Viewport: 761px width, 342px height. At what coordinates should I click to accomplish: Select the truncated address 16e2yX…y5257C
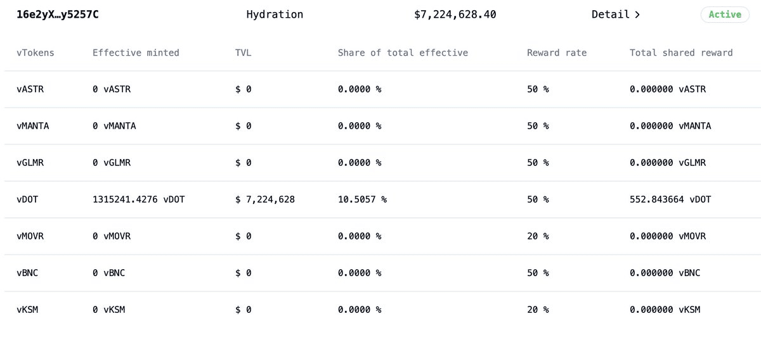tap(57, 14)
